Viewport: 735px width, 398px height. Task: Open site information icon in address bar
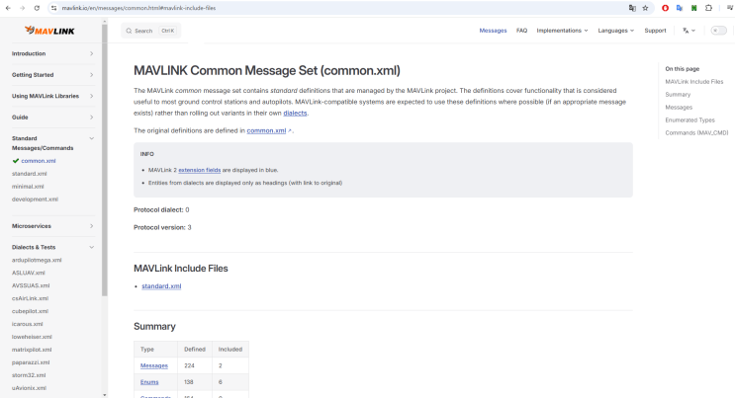[x=53, y=8]
